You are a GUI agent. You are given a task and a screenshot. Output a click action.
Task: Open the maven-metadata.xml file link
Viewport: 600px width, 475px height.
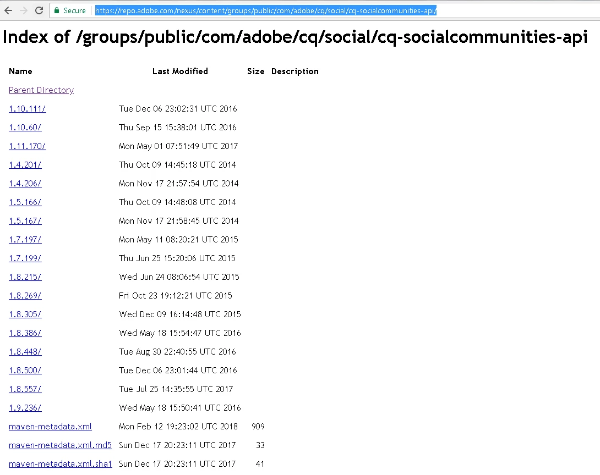pyautogui.click(x=50, y=427)
